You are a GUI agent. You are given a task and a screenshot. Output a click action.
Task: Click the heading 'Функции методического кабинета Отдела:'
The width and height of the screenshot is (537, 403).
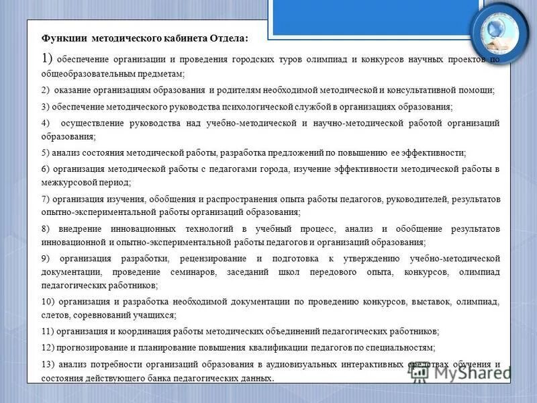pyautogui.click(x=144, y=38)
